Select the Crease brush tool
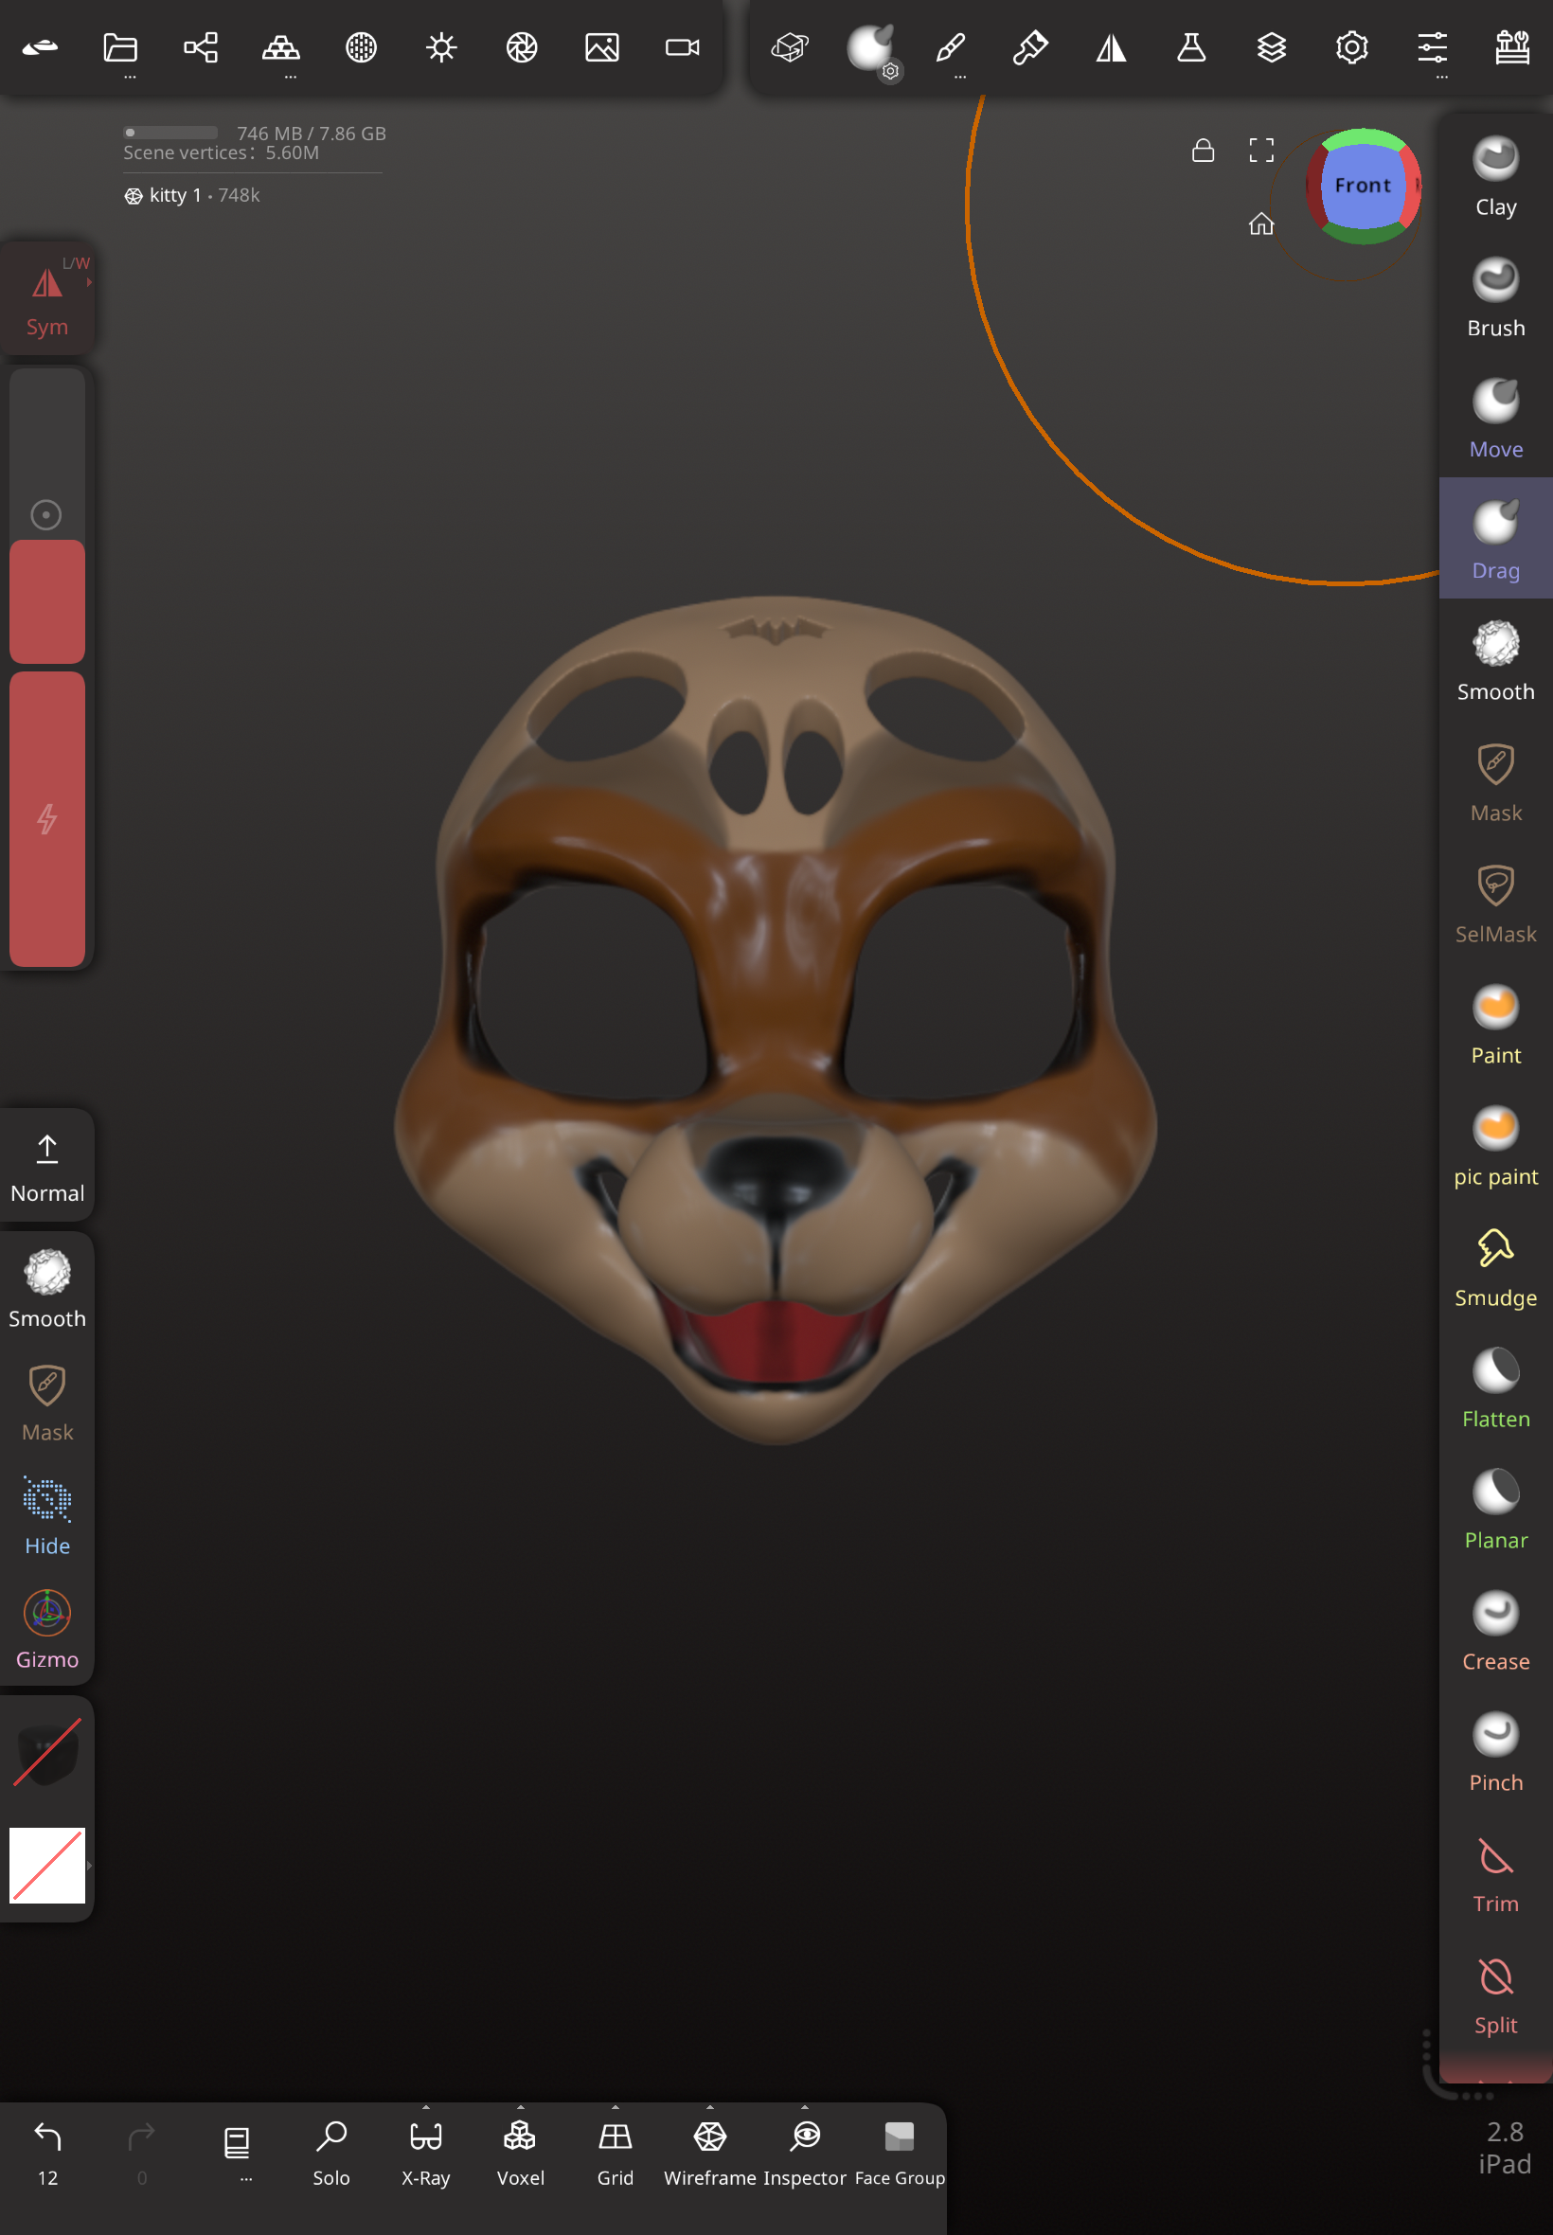The image size is (1553, 2235). [x=1494, y=1632]
